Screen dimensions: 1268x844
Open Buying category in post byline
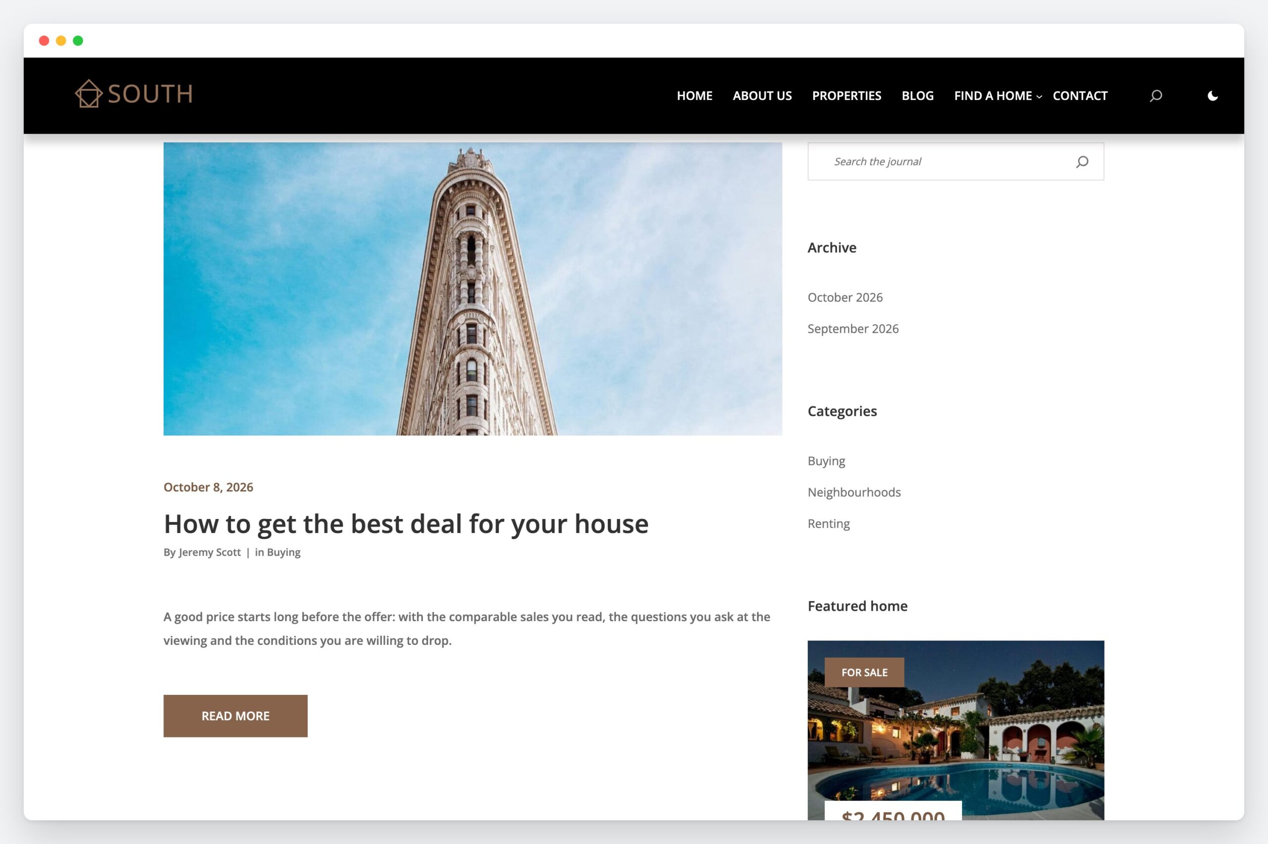pyautogui.click(x=284, y=552)
